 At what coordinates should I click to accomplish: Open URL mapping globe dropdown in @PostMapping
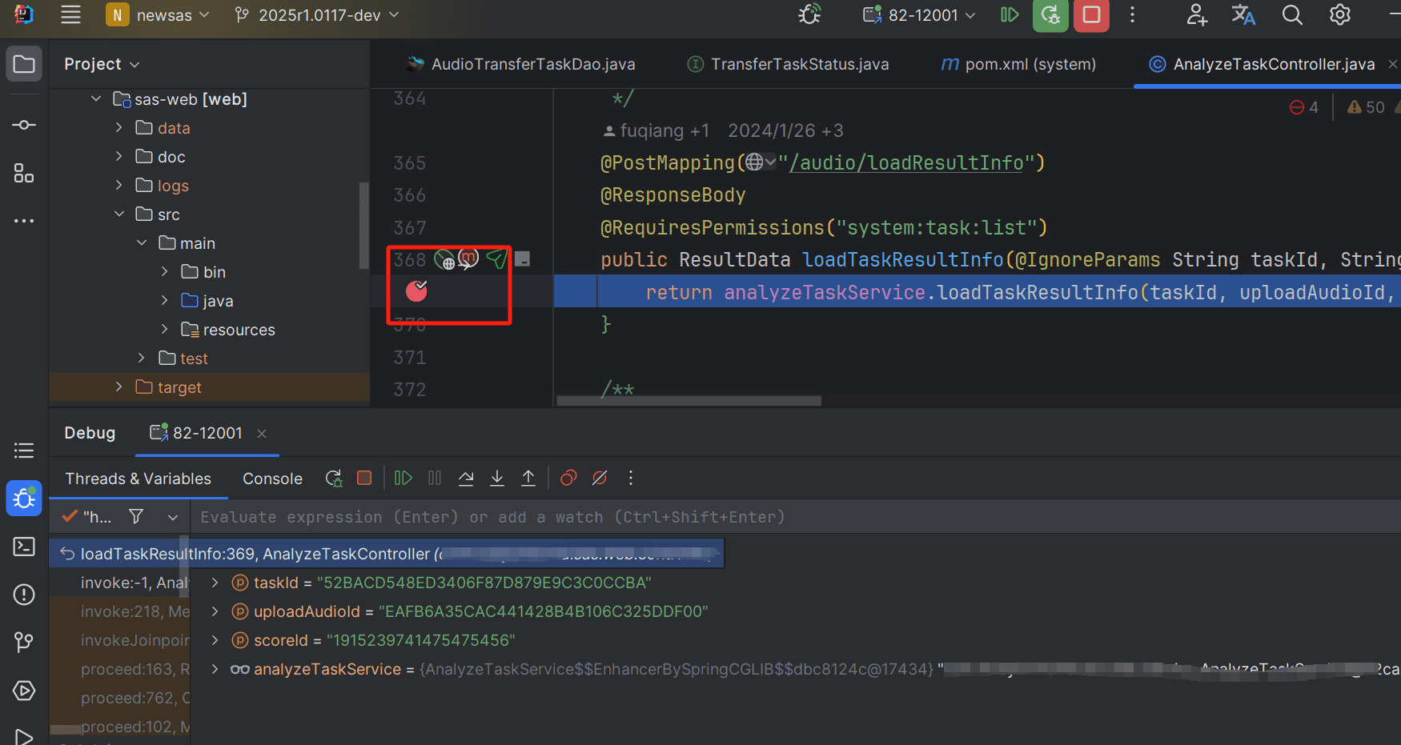click(761, 162)
